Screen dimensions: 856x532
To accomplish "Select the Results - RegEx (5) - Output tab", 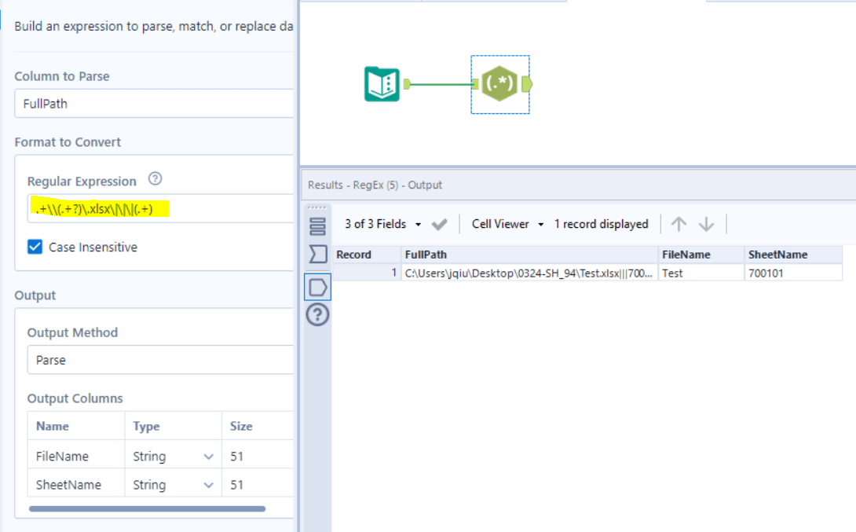I will (x=376, y=185).
